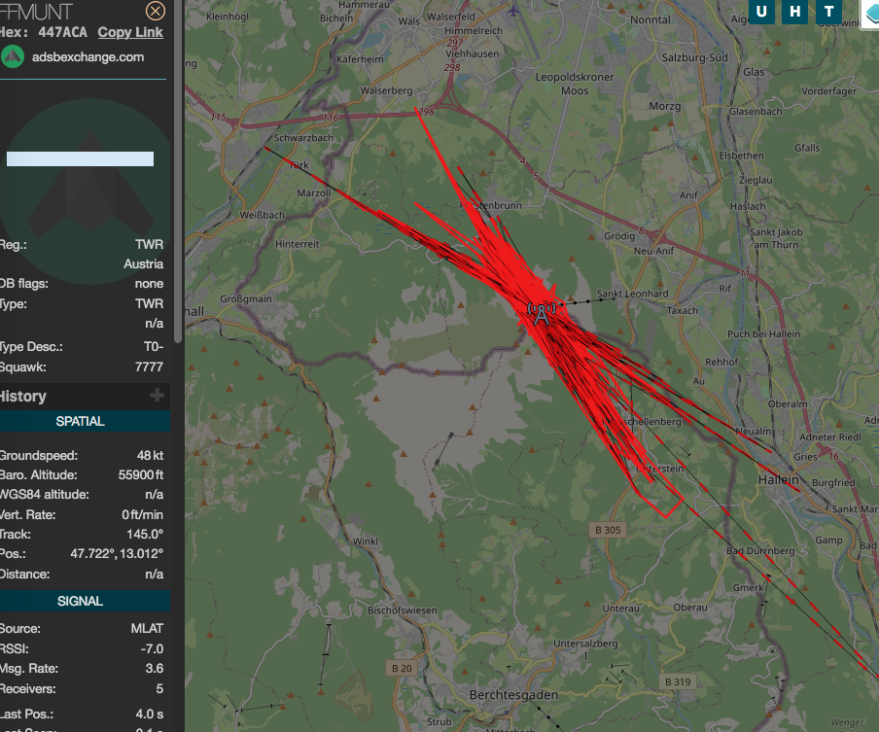
Task: Click the Puch bei Hallein map label
Action: (x=763, y=334)
